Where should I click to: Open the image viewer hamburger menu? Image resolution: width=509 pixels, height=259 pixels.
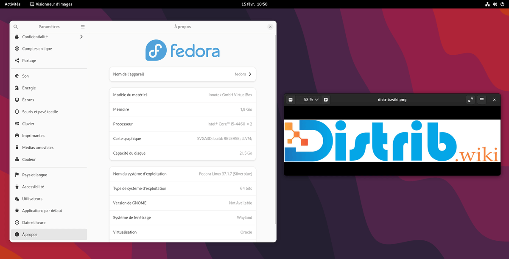click(x=482, y=100)
